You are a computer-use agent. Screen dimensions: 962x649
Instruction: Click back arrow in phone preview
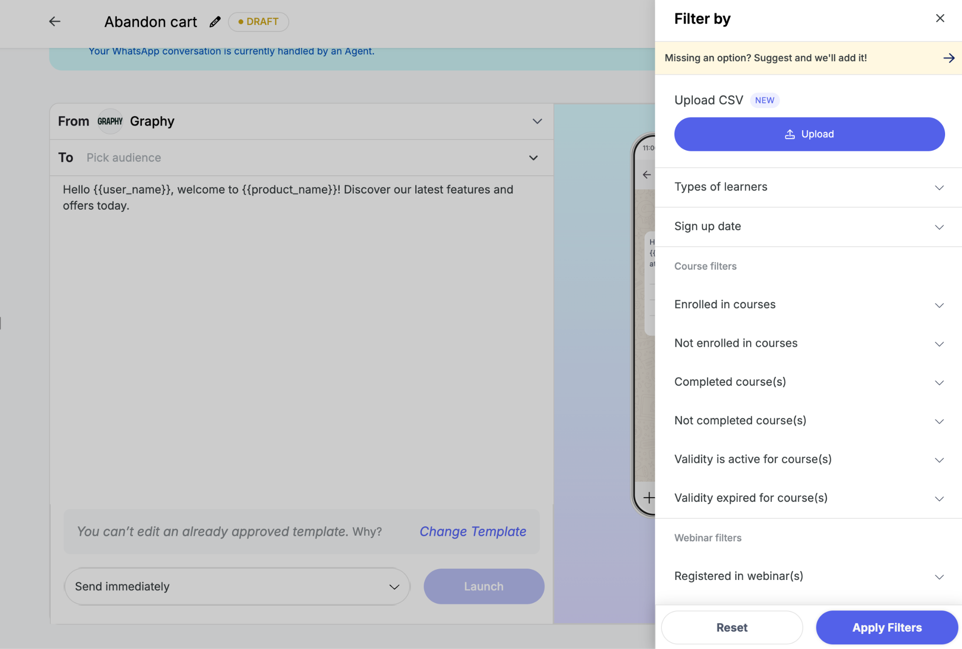point(647,175)
